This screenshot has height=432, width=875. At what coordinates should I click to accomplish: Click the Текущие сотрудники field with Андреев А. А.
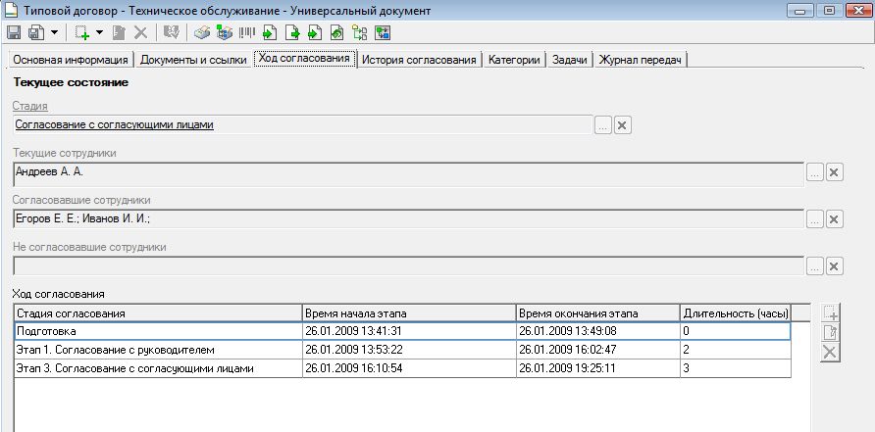coord(408,174)
